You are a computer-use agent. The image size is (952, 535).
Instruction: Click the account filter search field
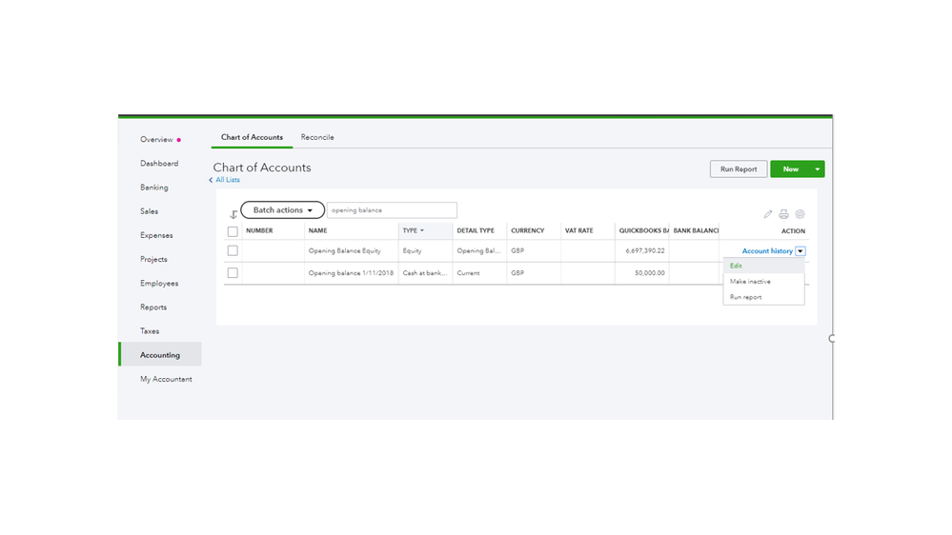(x=392, y=210)
